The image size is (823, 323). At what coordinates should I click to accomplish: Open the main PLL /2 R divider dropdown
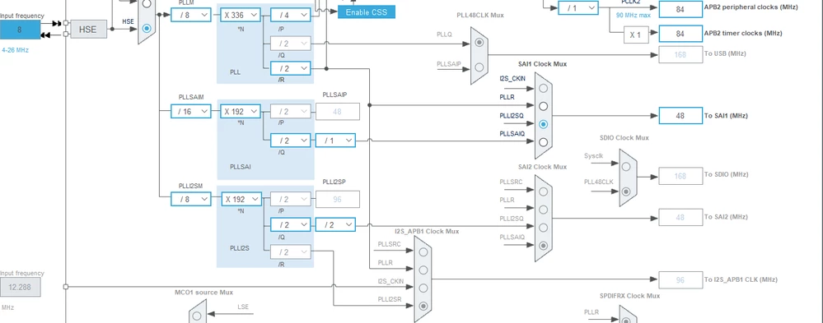[291, 68]
